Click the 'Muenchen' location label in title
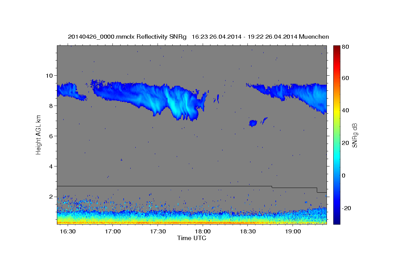Screen dimensions: 404x269 tap(313, 37)
